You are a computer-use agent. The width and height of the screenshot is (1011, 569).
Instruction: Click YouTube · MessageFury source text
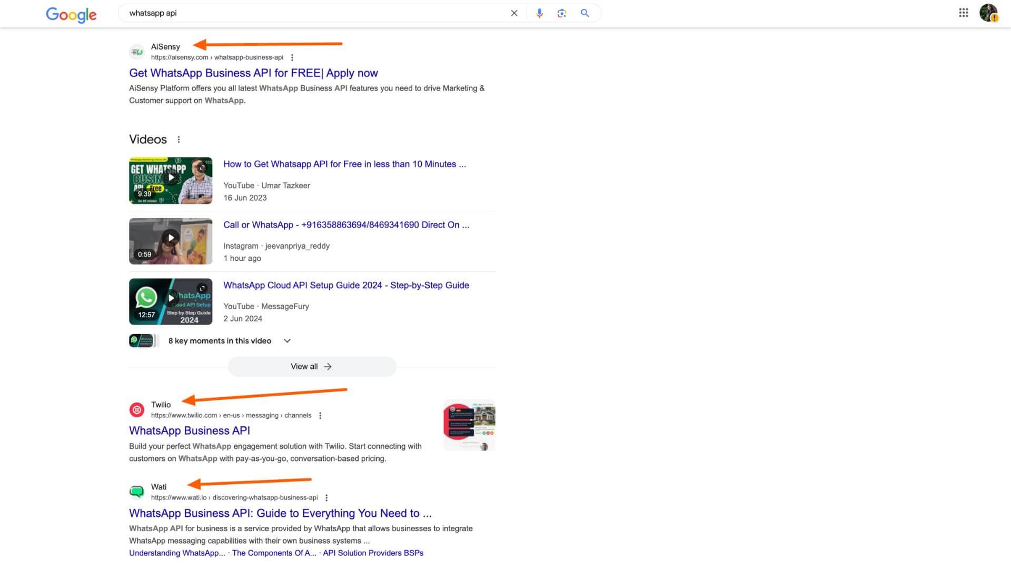266,307
